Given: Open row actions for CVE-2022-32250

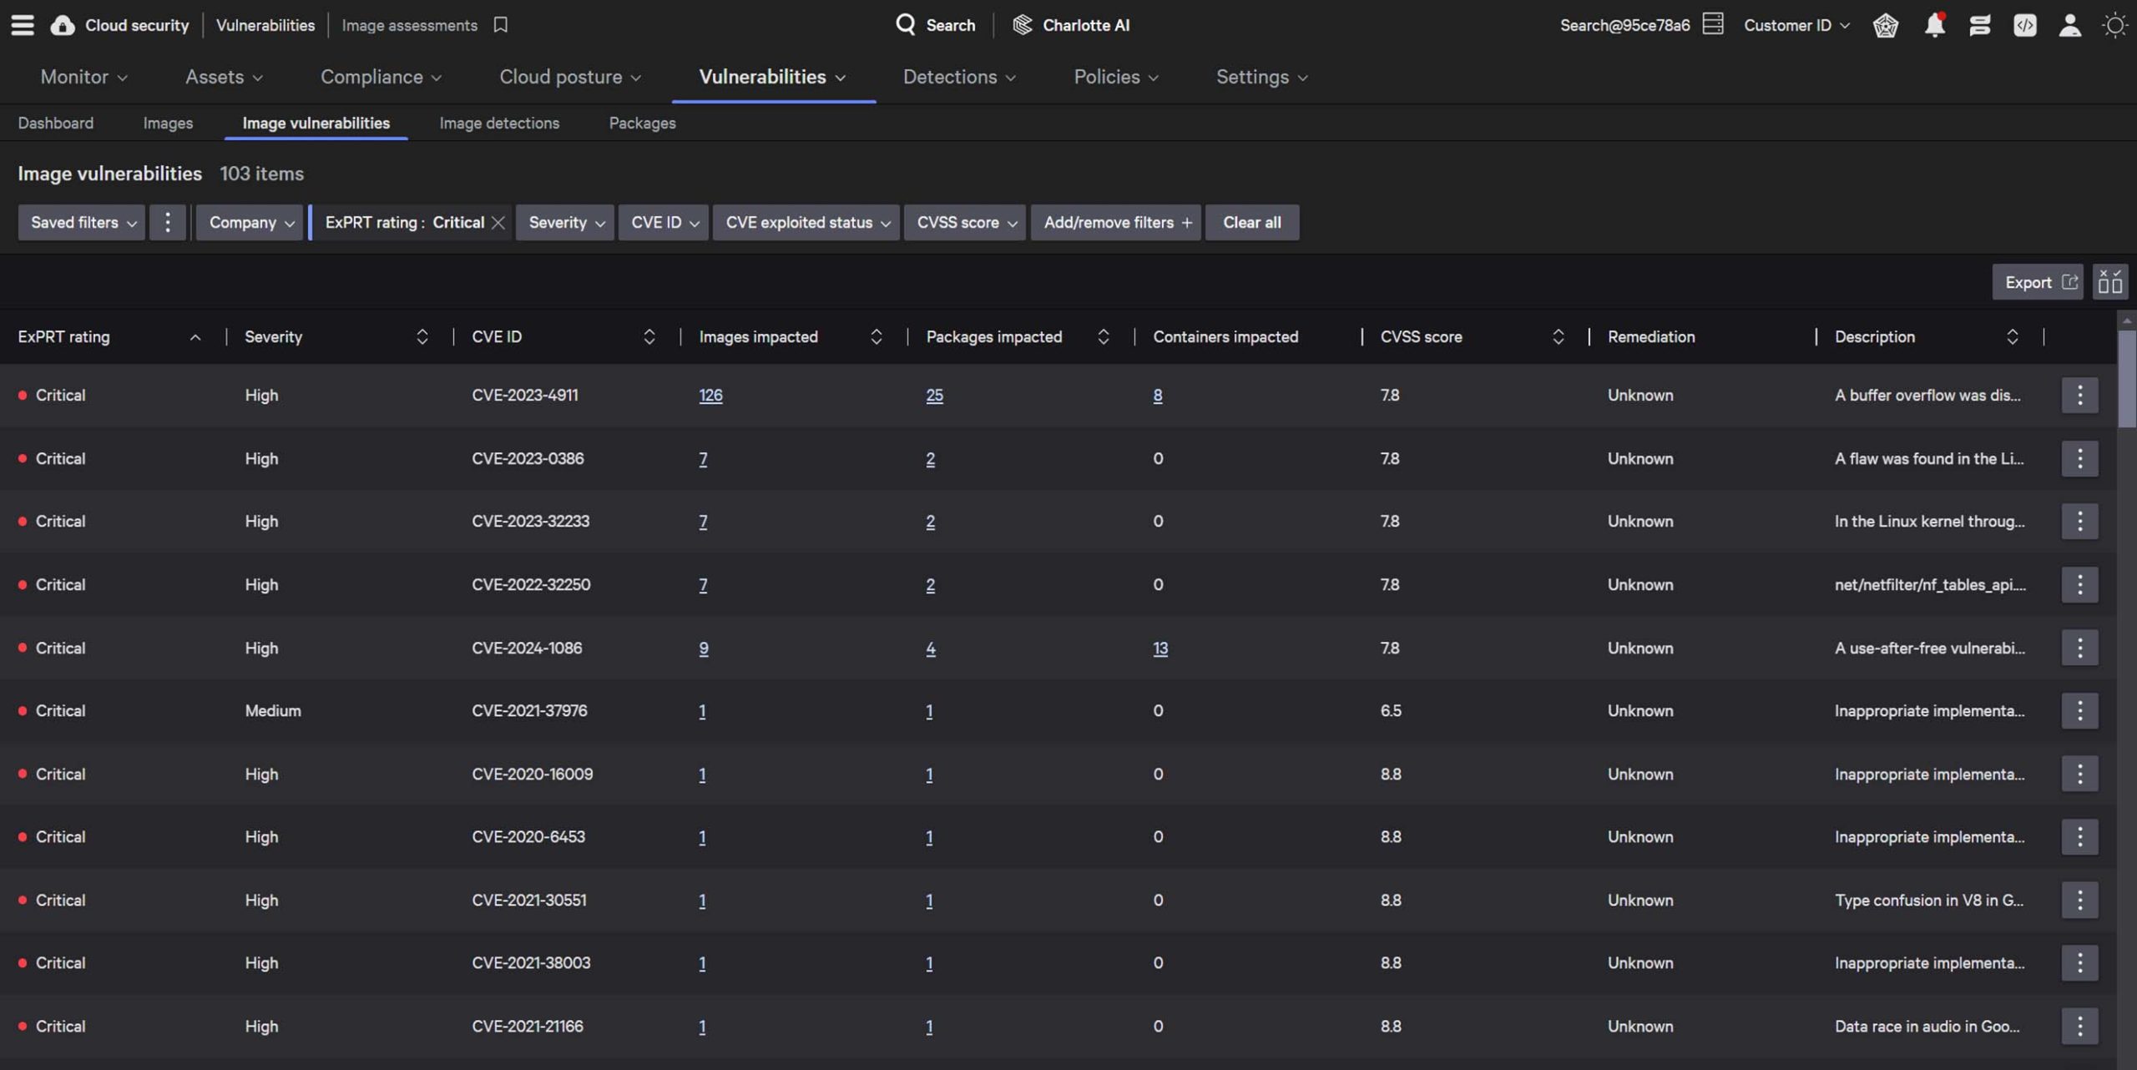Looking at the screenshot, I should [x=2079, y=584].
